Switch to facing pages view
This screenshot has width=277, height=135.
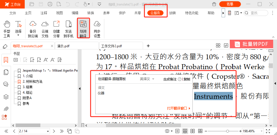(192, 131)
